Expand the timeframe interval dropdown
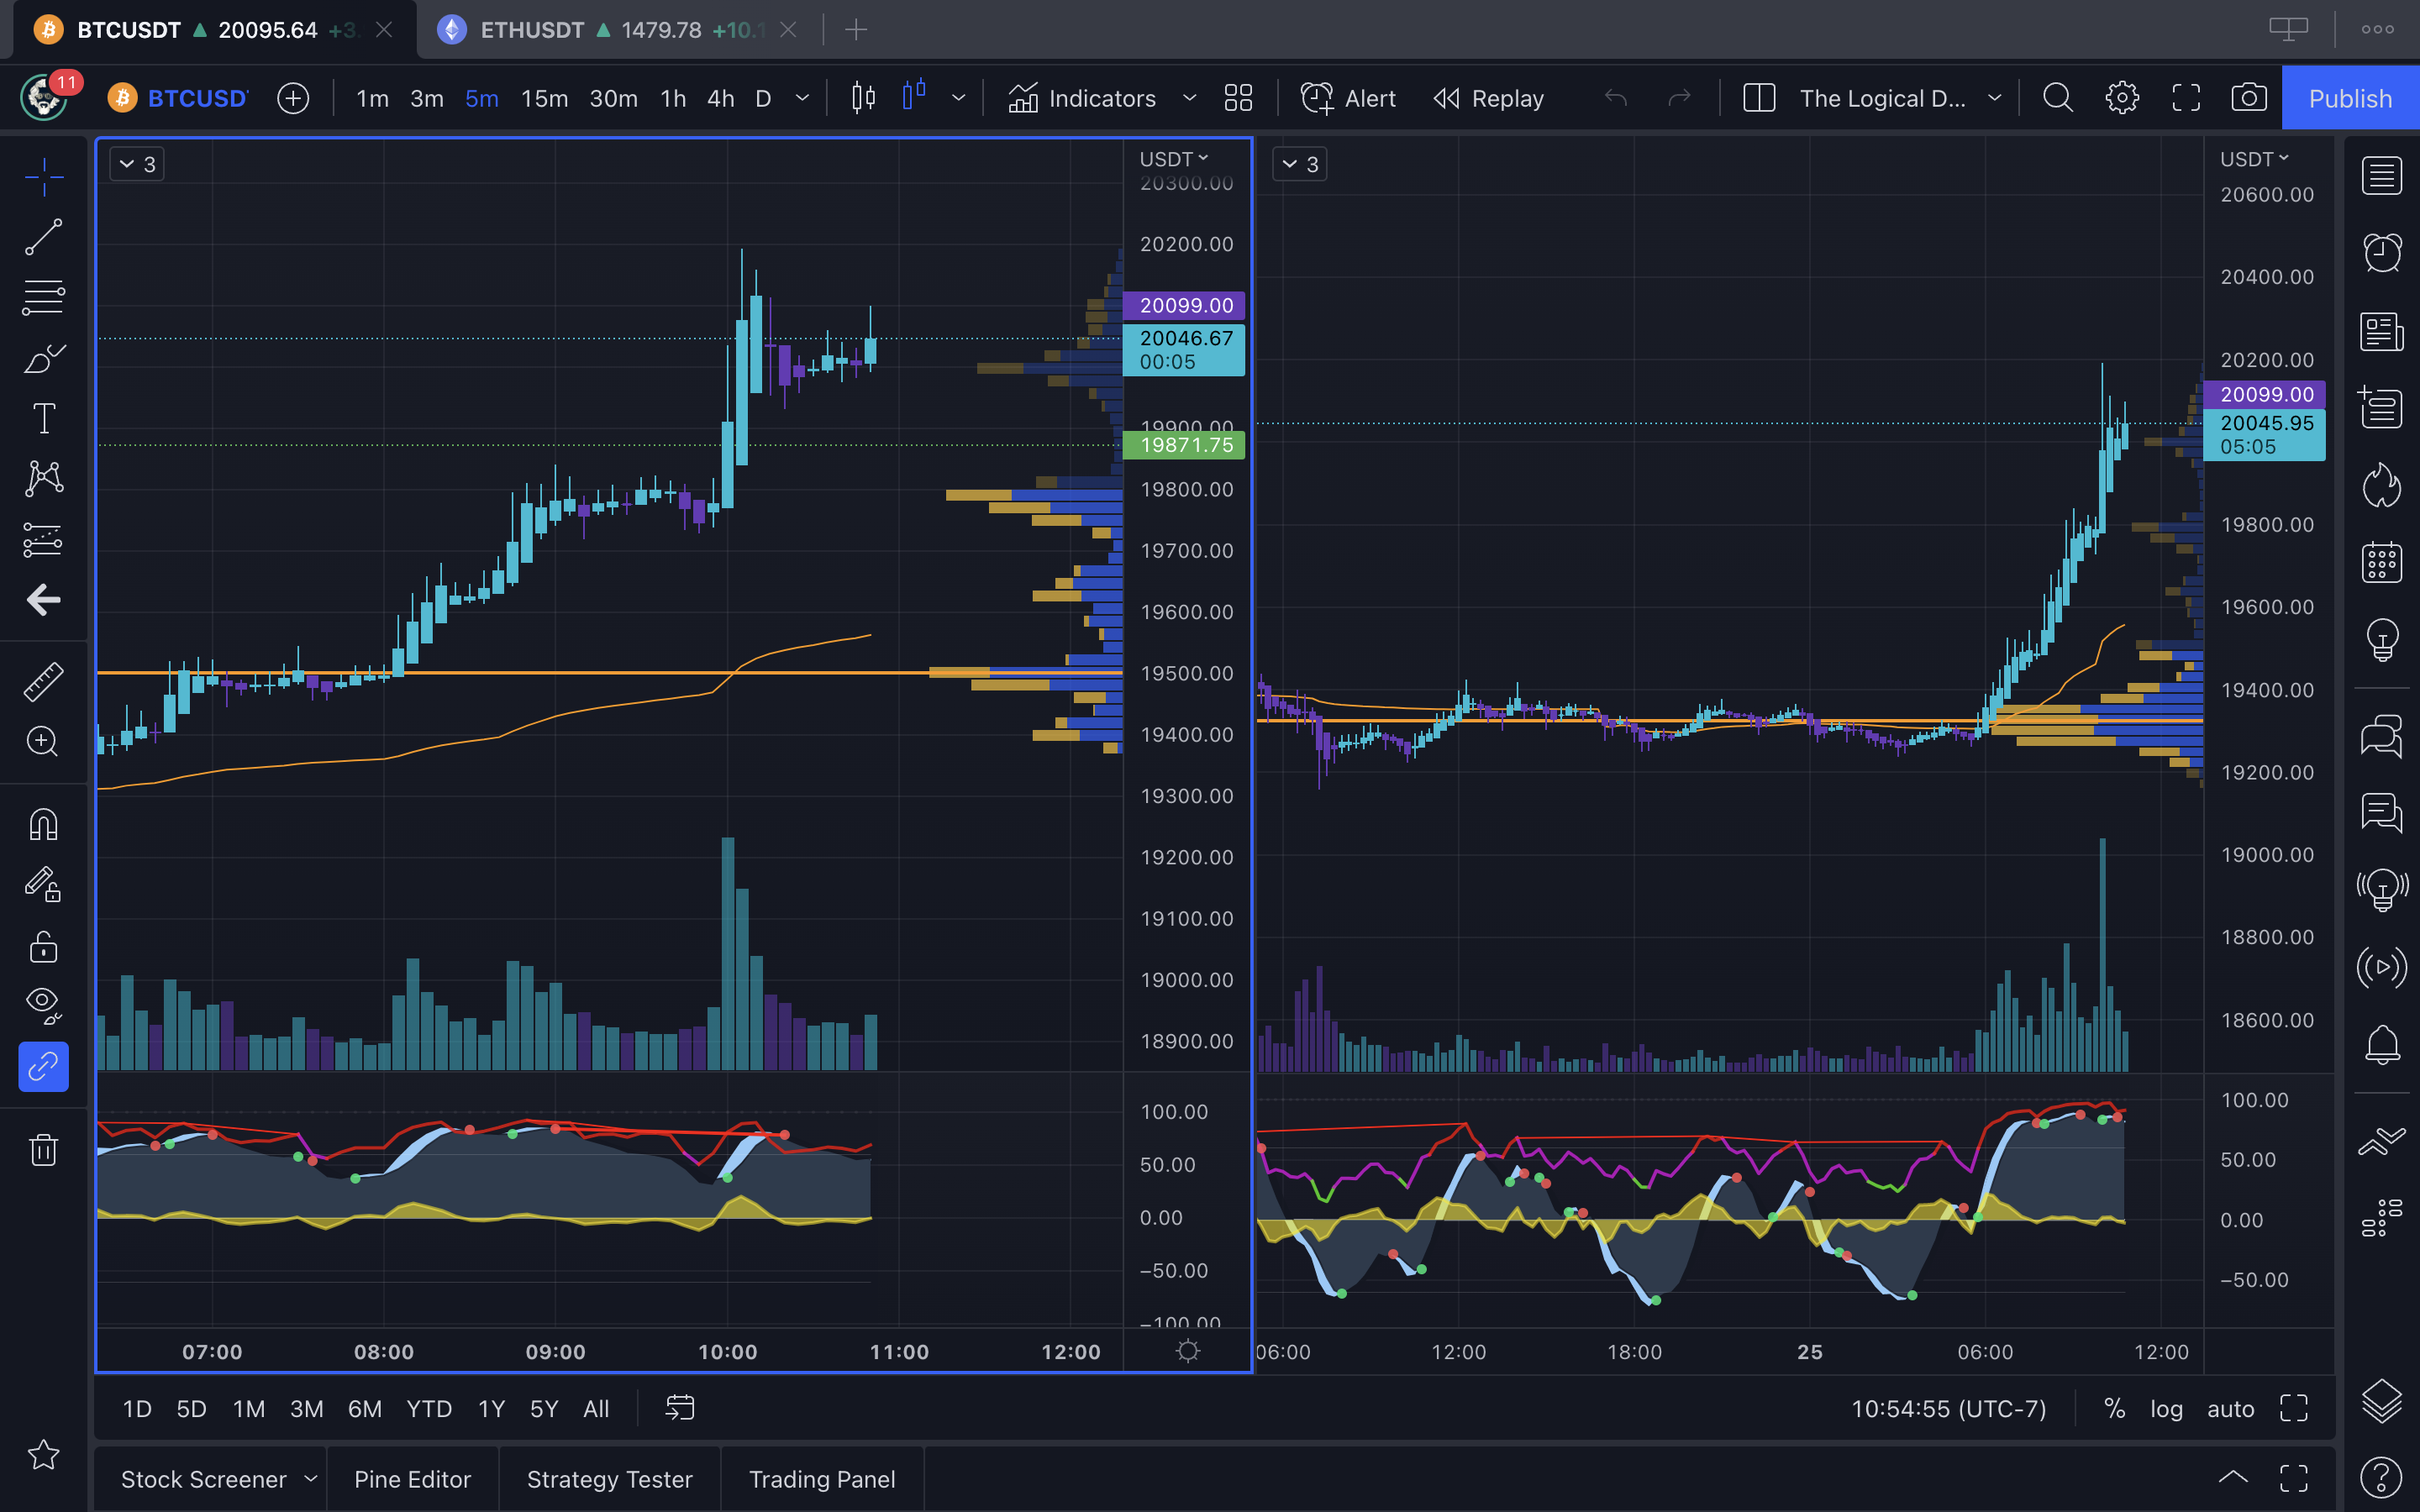 tap(802, 98)
